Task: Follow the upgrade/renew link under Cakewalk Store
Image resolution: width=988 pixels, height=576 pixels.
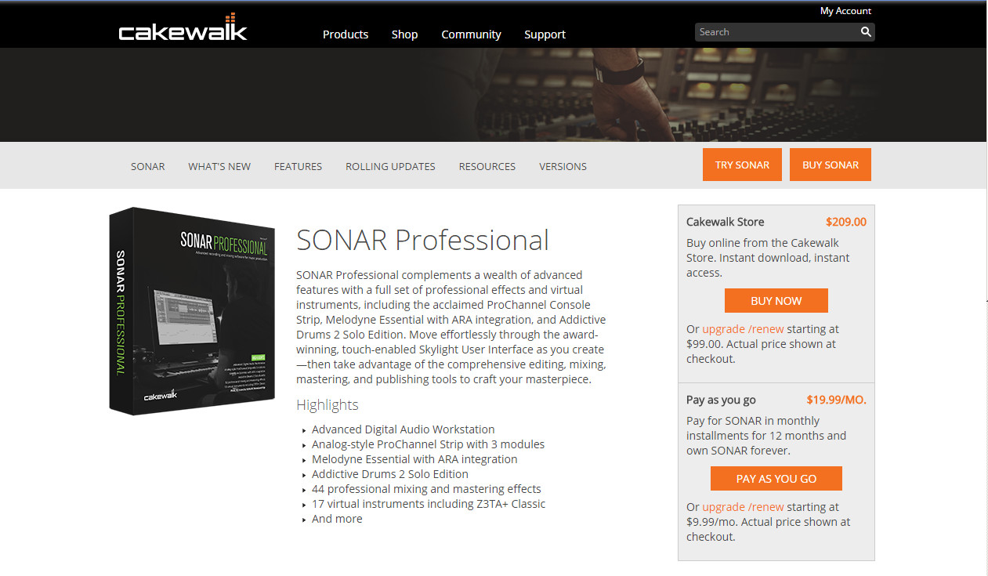Action: click(743, 329)
